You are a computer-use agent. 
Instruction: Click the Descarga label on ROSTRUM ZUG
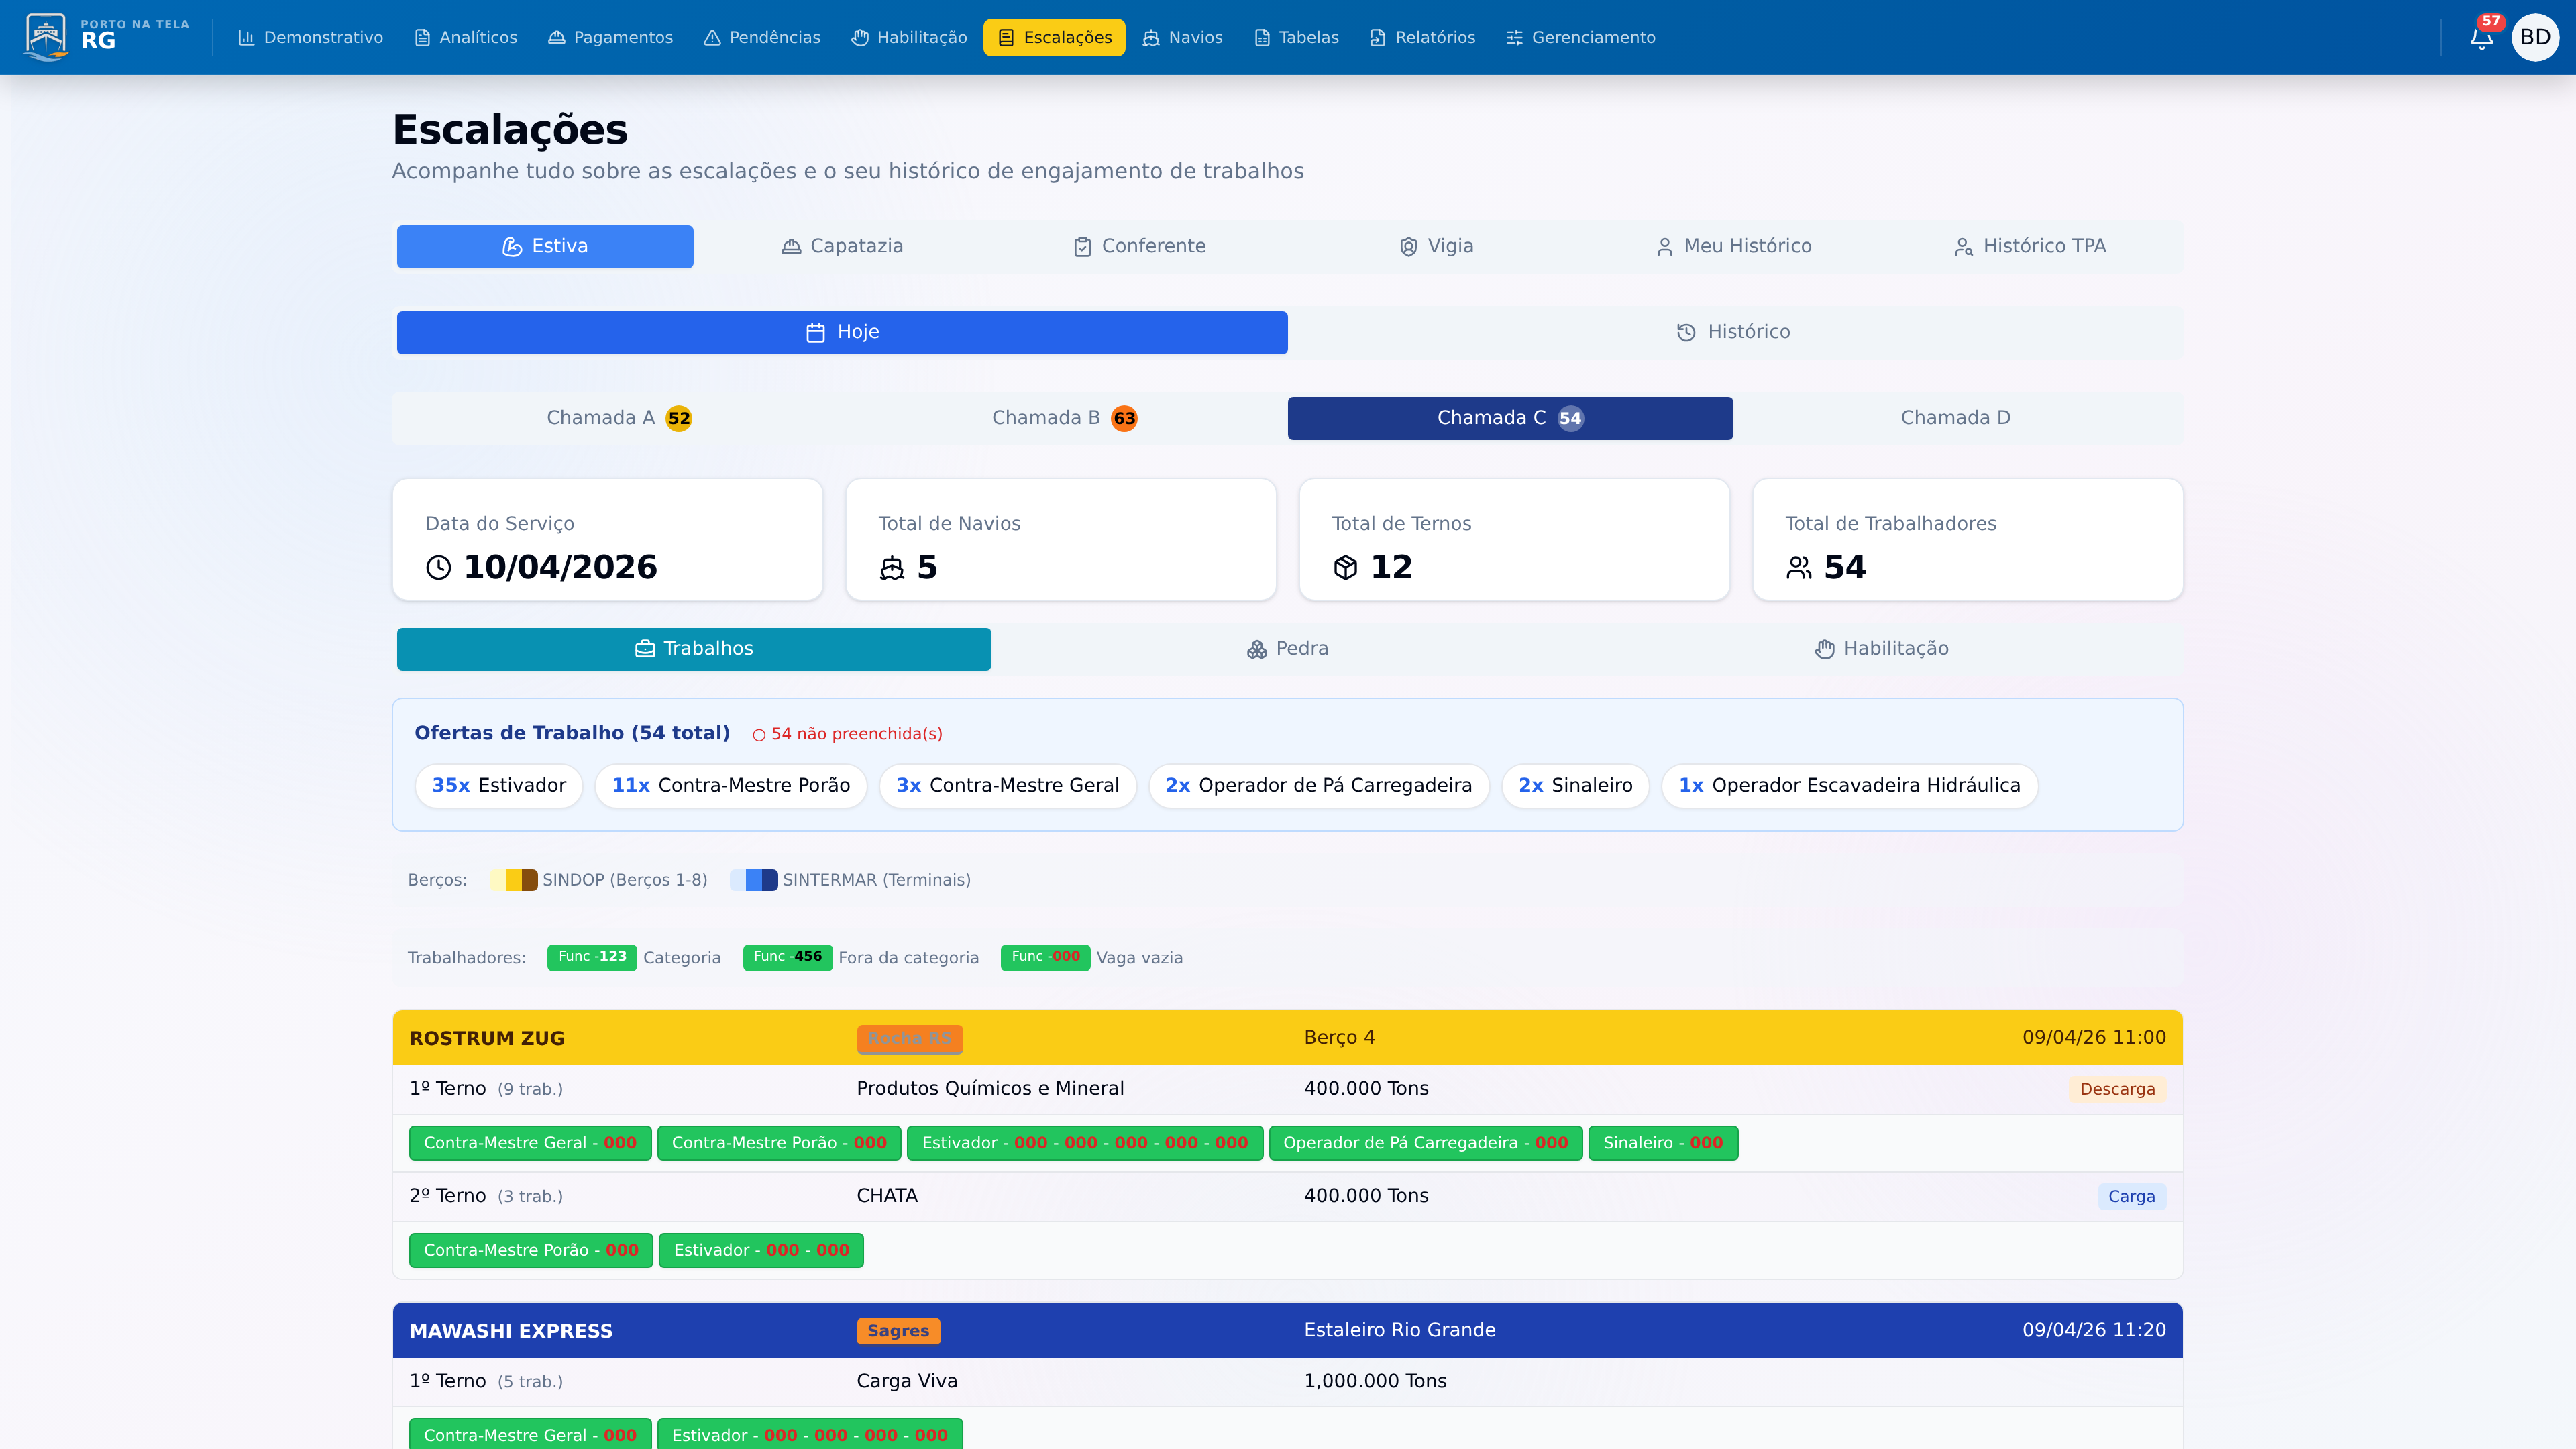pyautogui.click(x=2117, y=1089)
